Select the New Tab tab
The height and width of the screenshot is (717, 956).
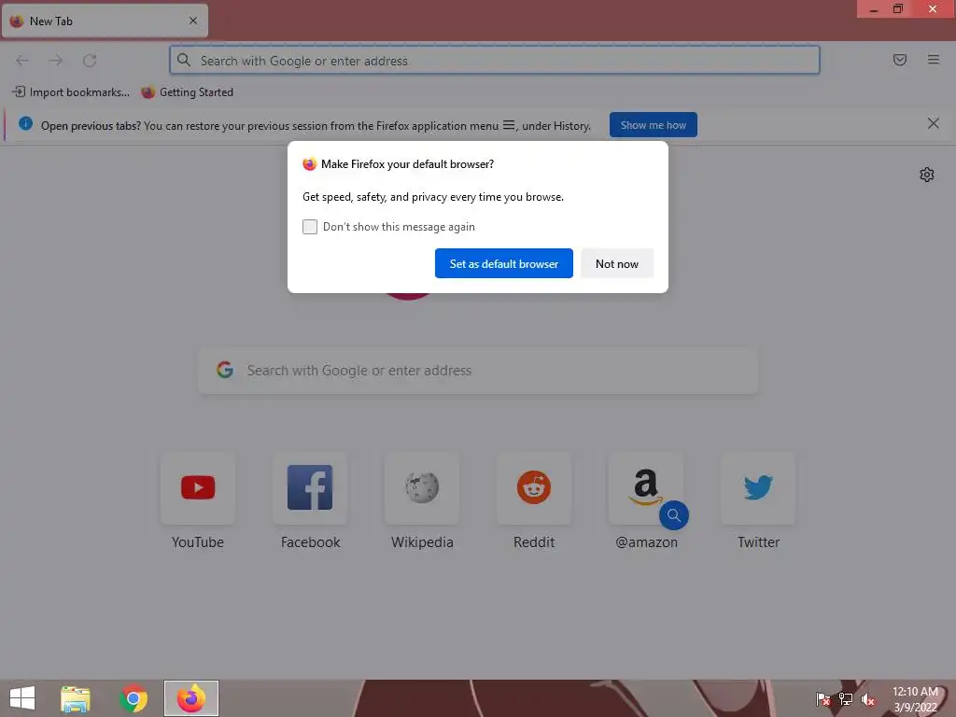(105, 21)
